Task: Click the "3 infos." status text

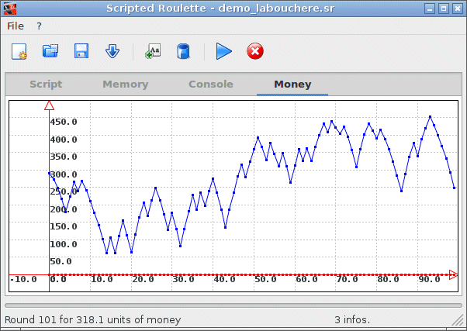Action: [x=352, y=320]
